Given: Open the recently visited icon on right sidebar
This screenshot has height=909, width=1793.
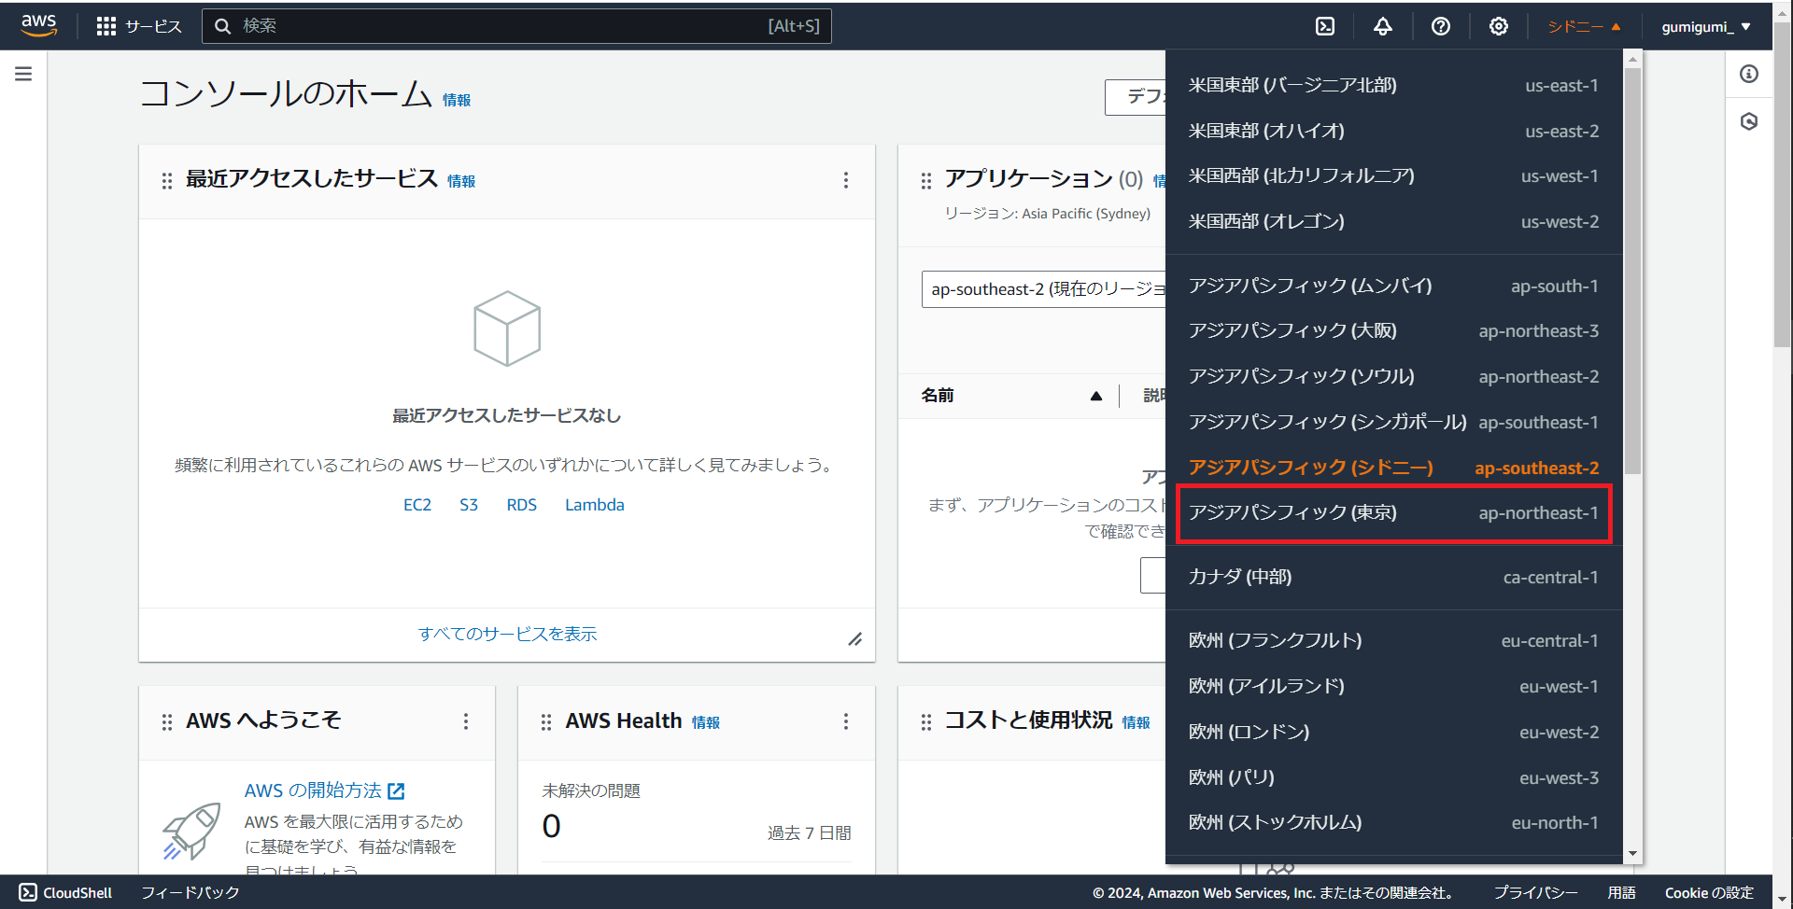Looking at the screenshot, I should [1750, 121].
